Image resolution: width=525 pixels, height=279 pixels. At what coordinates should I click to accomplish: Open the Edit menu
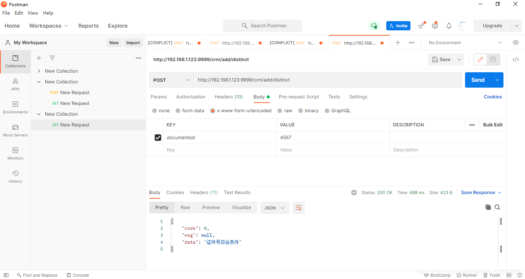[x=19, y=13]
